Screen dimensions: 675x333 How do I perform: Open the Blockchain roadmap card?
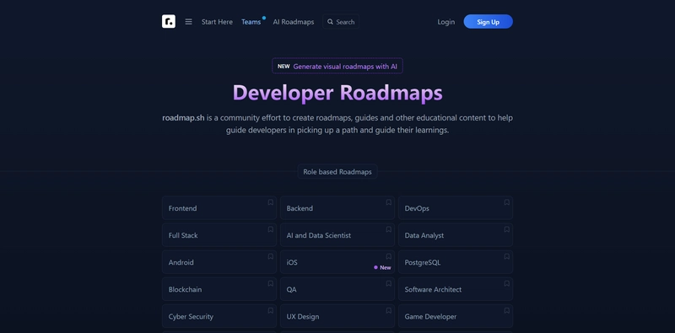pyautogui.click(x=219, y=289)
